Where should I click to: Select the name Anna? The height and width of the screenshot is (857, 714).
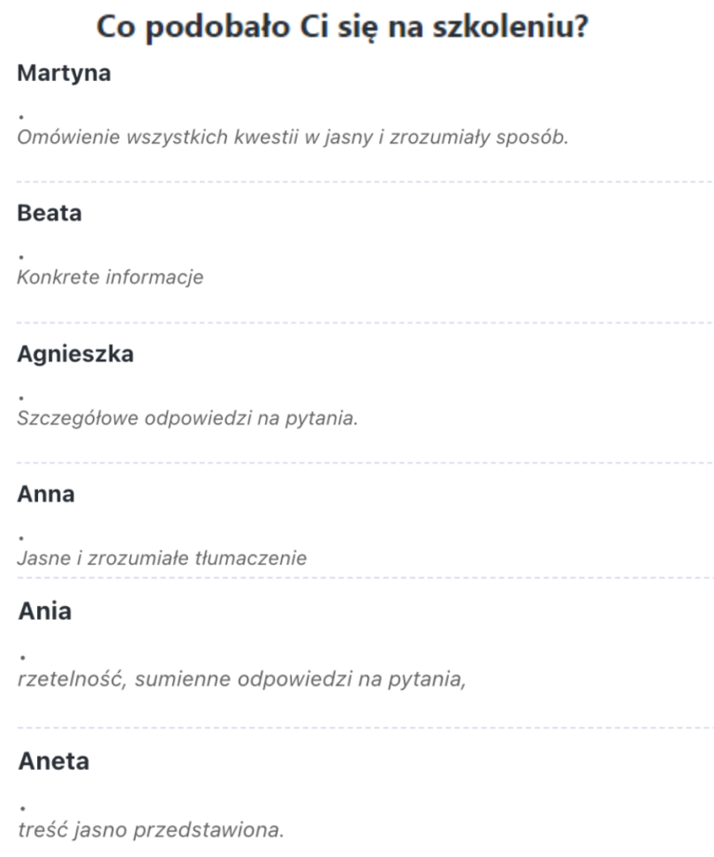(46, 494)
